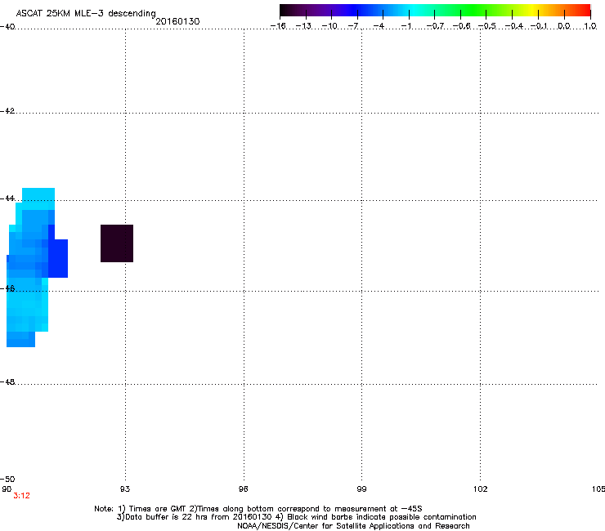Click the 102 longitude axis label
This screenshot has height=531, width=605.
click(x=481, y=489)
